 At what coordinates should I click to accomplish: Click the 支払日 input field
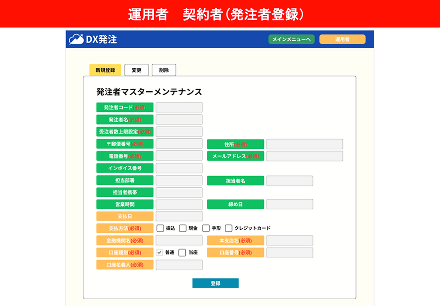pyautogui.click(x=179, y=216)
